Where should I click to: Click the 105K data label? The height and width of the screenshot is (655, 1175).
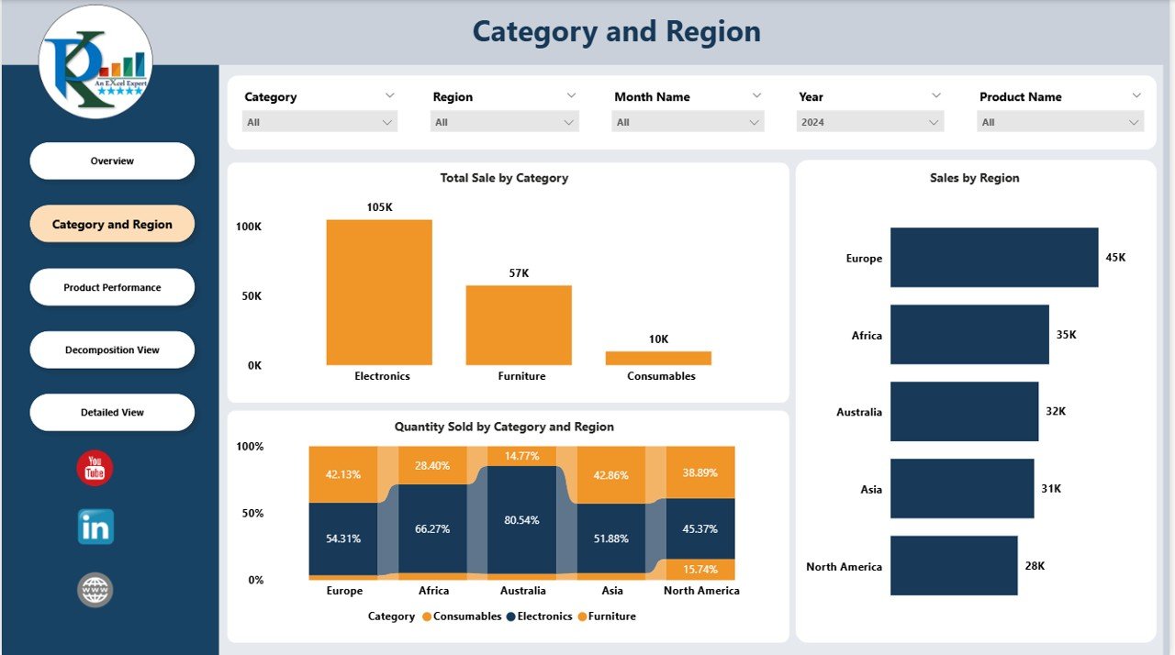click(379, 207)
